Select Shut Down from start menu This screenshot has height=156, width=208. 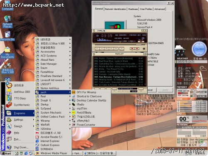[x=20, y=147]
